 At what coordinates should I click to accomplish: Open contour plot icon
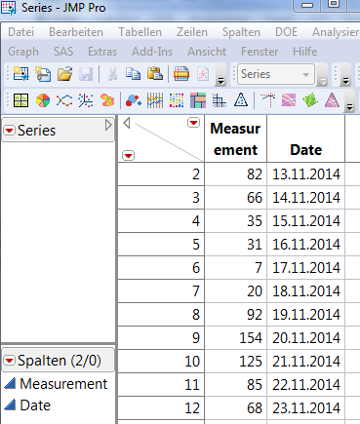(x=107, y=100)
